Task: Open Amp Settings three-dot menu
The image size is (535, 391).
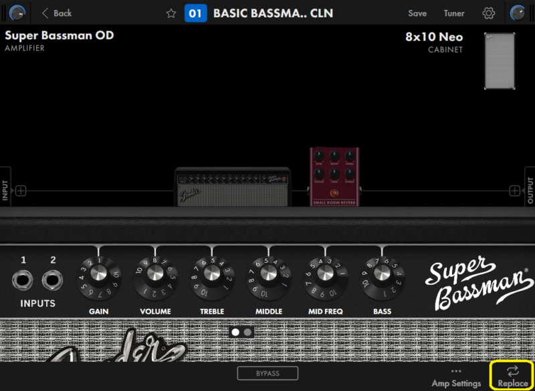Action: click(456, 371)
